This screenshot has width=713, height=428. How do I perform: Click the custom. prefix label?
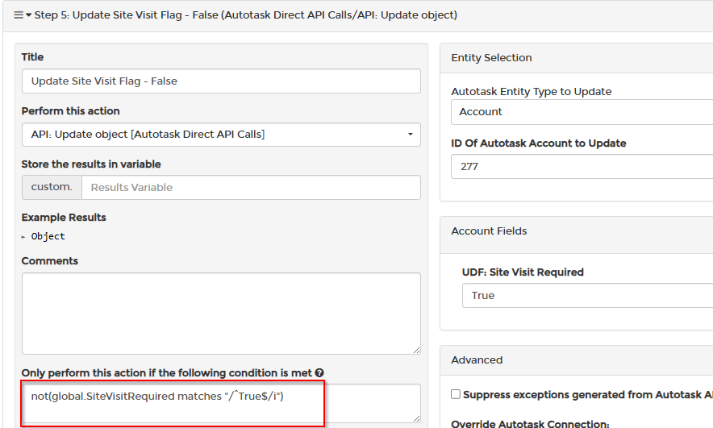point(52,187)
